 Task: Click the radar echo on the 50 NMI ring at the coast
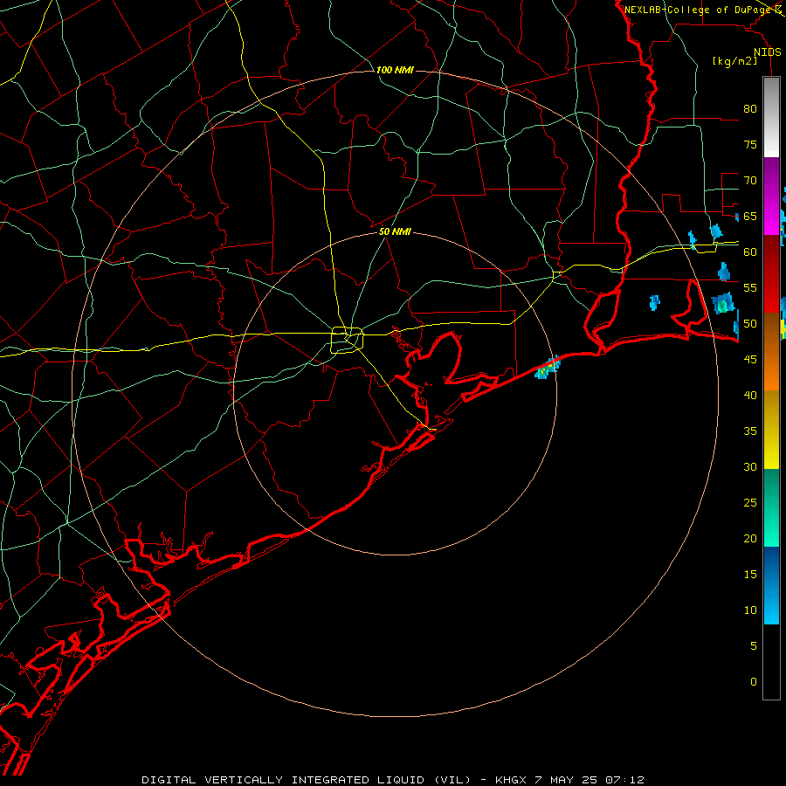click(x=548, y=369)
